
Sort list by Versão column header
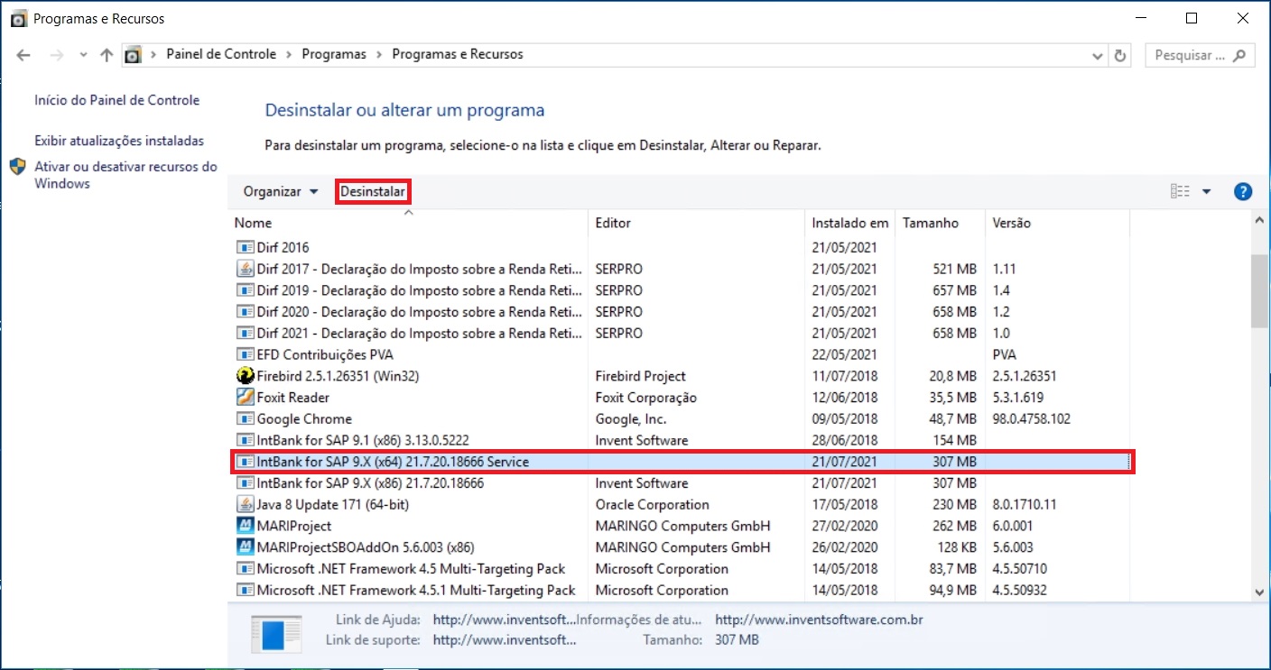(x=1056, y=223)
